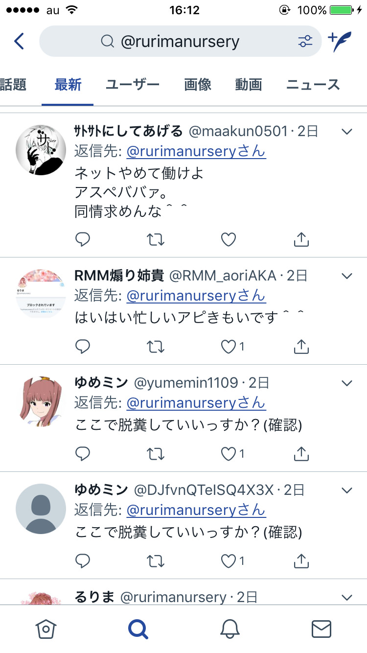Viewport: 367px width, 653px height.
Task: Tap the compose tweet feather icon
Action: click(x=340, y=42)
